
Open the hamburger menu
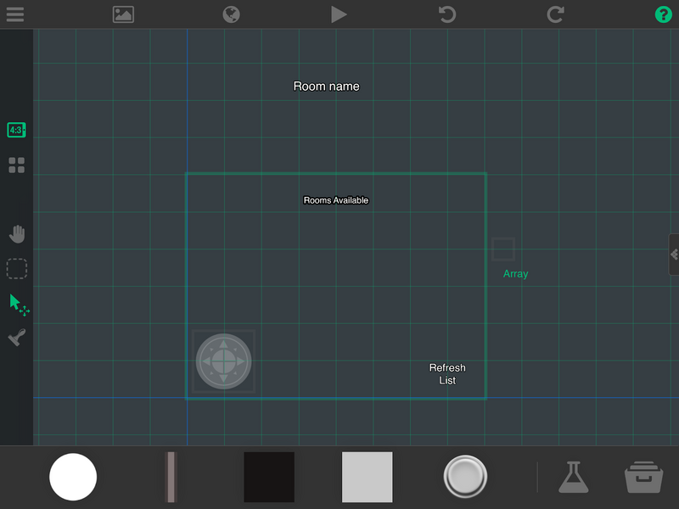15,14
